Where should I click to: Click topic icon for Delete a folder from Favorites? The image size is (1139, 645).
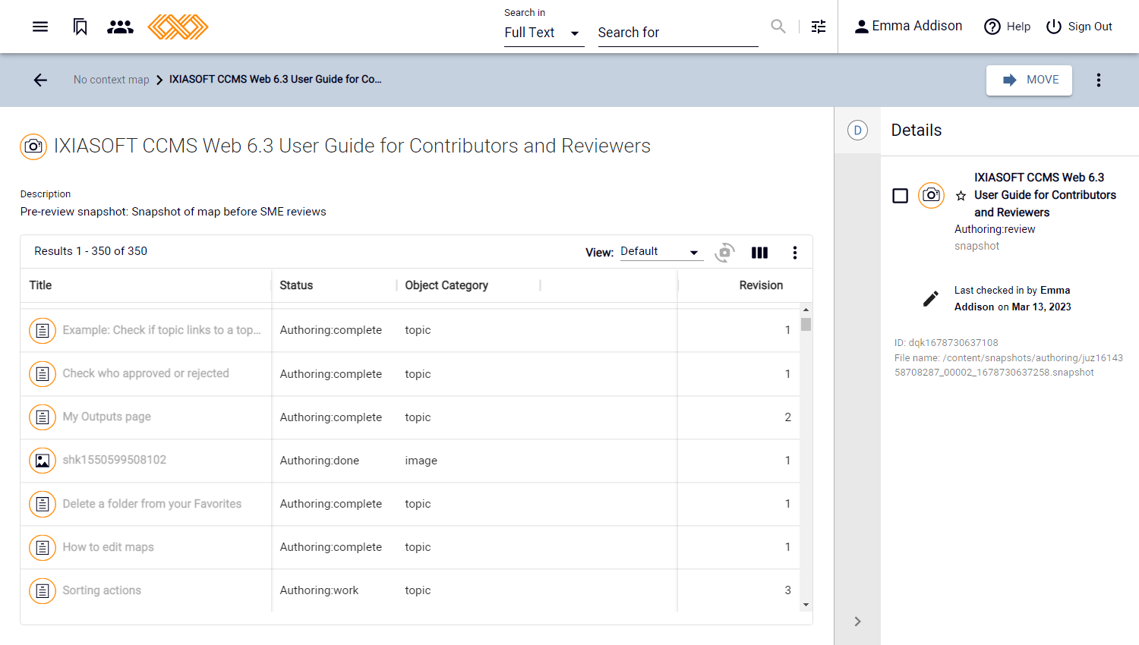43,504
